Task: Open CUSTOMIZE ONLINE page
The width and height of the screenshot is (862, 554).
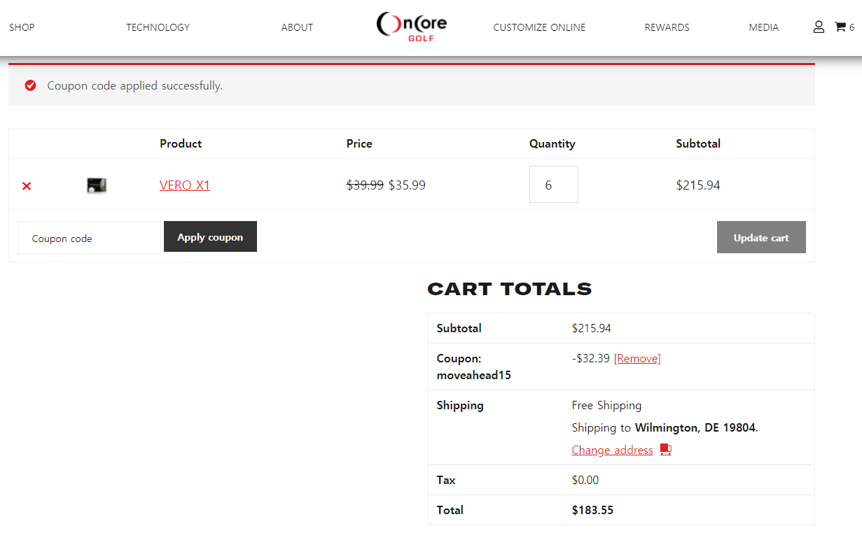Action: coord(539,27)
